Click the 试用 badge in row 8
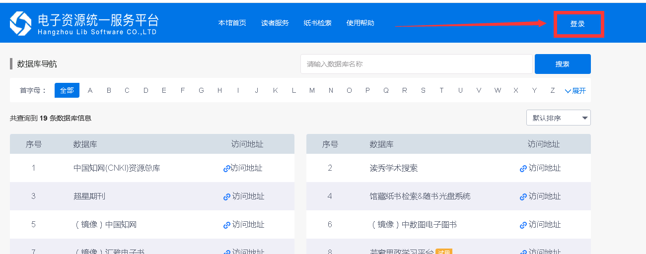 click(x=443, y=252)
